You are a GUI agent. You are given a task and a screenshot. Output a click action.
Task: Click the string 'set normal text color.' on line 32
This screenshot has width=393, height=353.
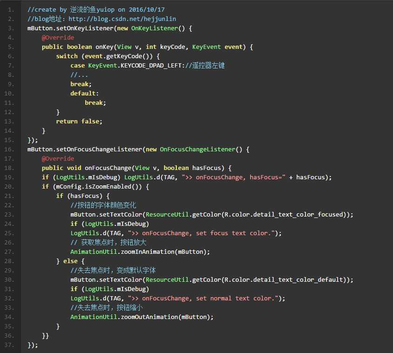pyautogui.click(x=235, y=299)
